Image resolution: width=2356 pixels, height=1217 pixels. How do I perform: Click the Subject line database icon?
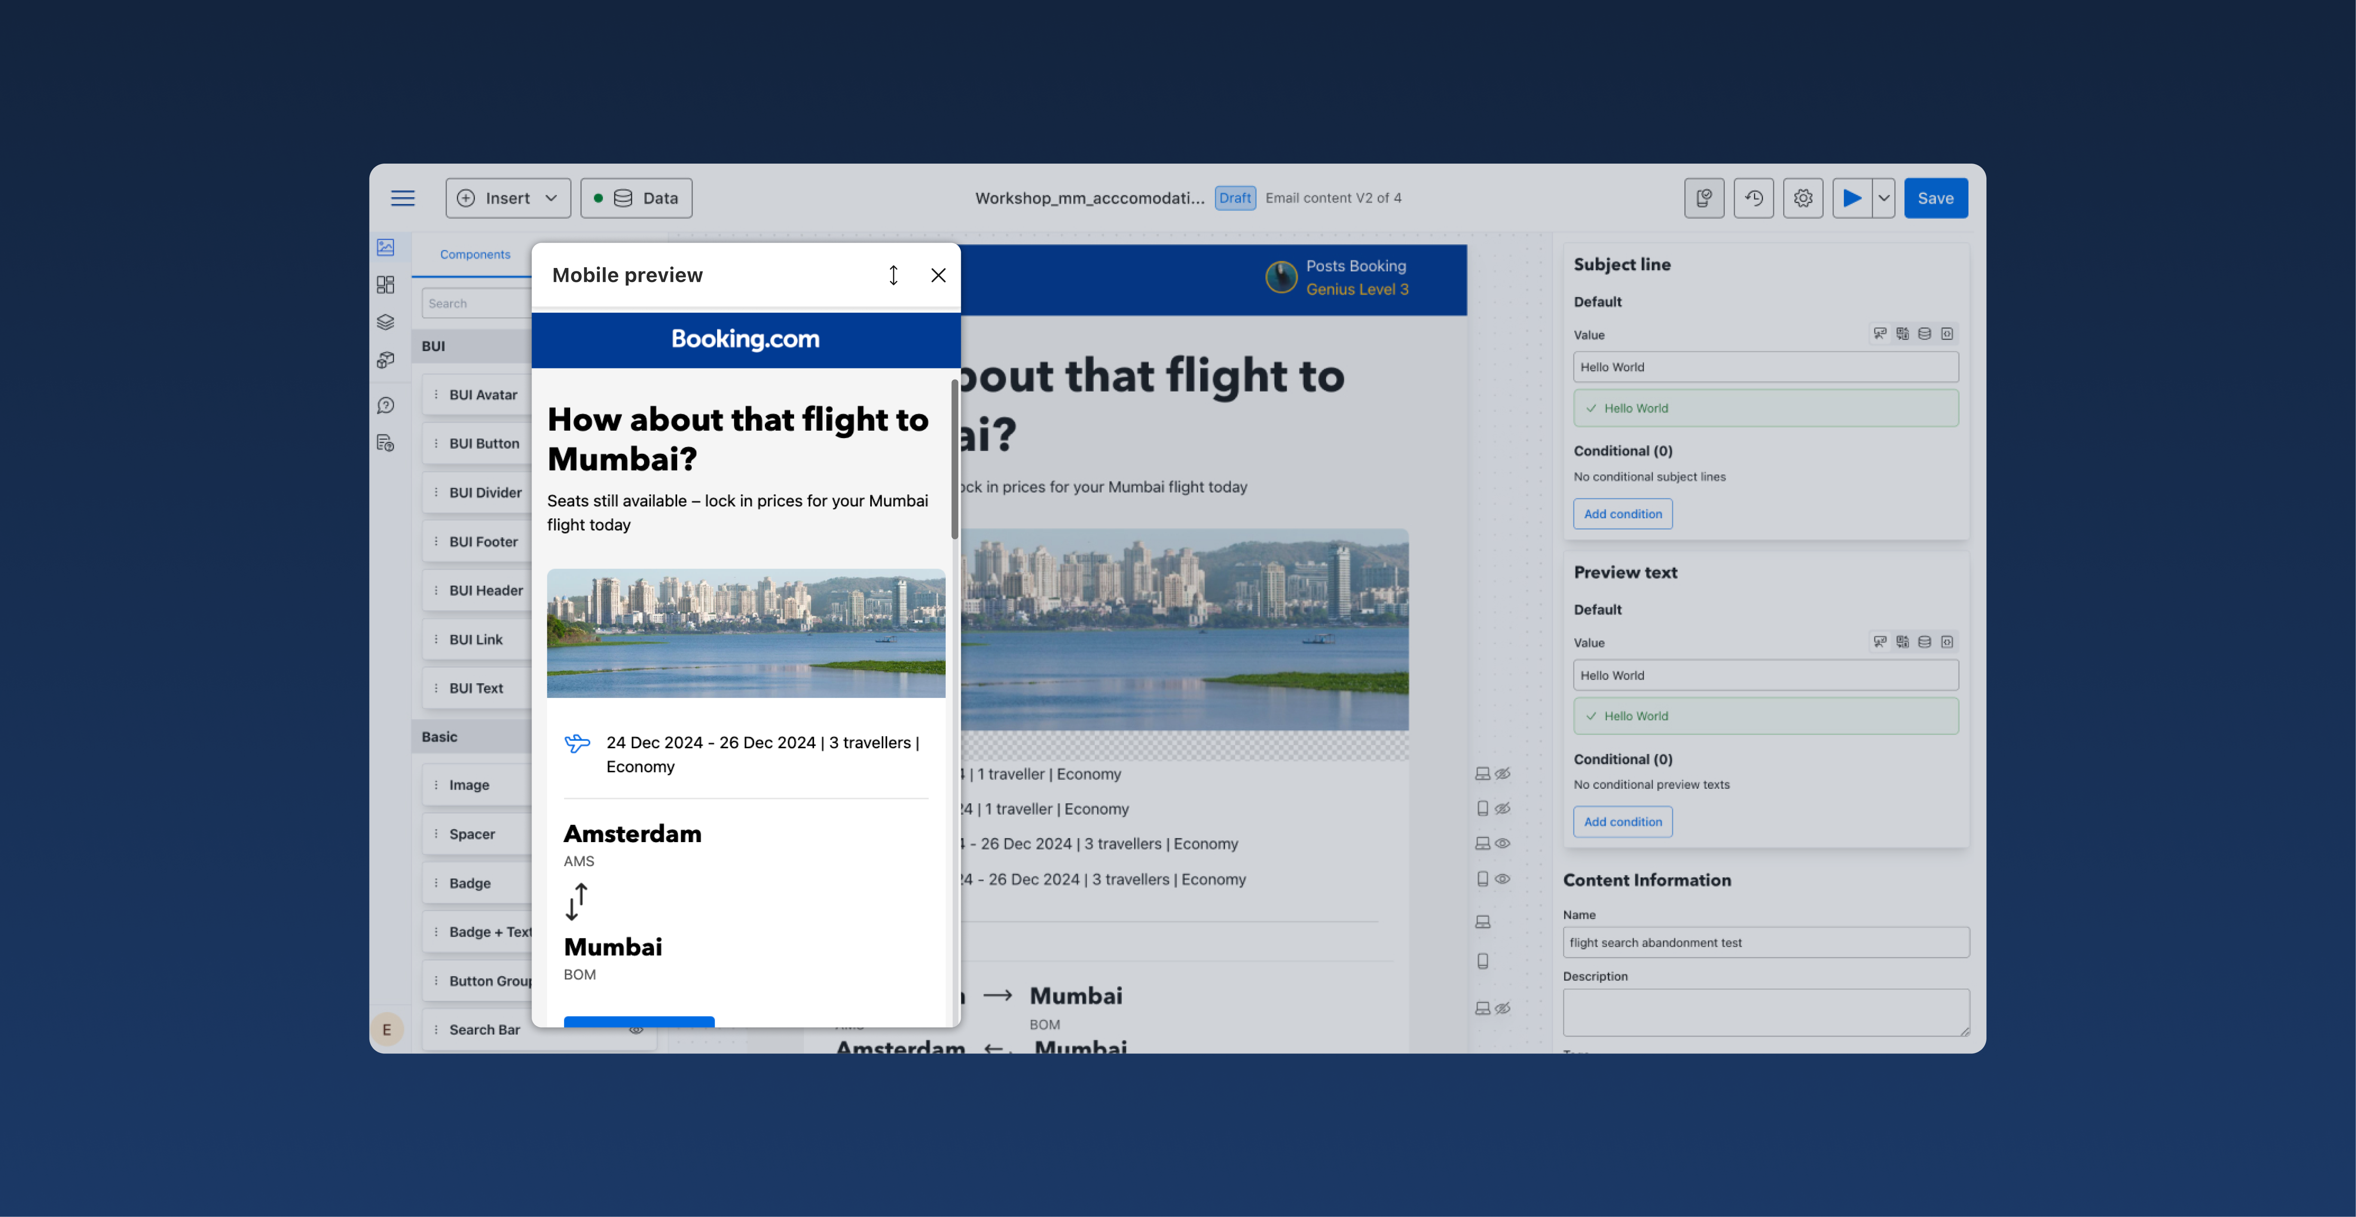(1924, 334)
